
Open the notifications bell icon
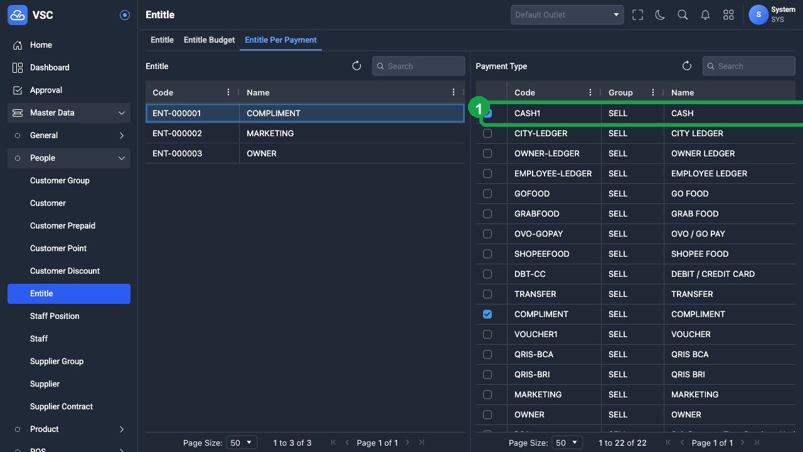point(705,15)
